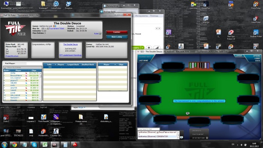Open the Tournament Ticket link
This screenshot has width=263, height=148.
click(x=56, y=29)
